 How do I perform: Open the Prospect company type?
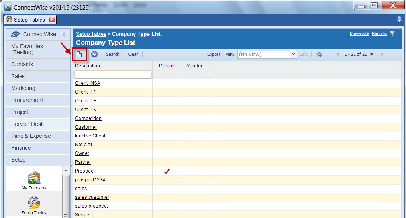point(85,171)
